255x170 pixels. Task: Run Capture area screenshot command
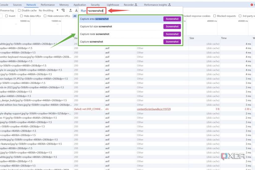pyautogui.click(x=131, y=19)
